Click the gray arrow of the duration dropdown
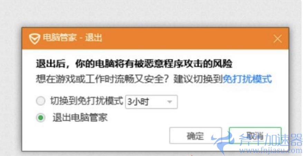The width and height of the screenshot is (303, 156). (x=170, y=102)
